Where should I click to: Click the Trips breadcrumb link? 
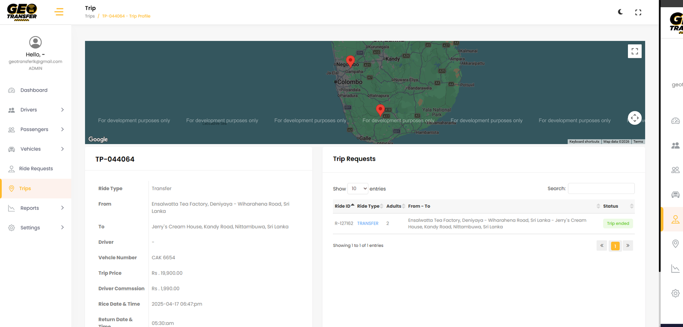click(x=90, y=16)
